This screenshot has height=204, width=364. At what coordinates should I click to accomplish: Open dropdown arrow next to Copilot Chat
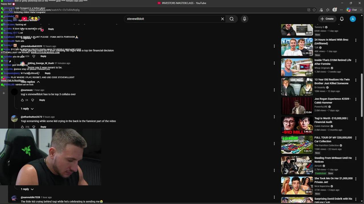pos(361,10)
